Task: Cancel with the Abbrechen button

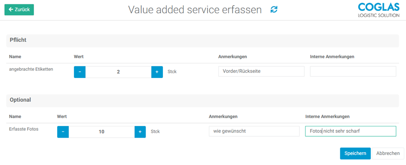Action: (x=388, y=153)
